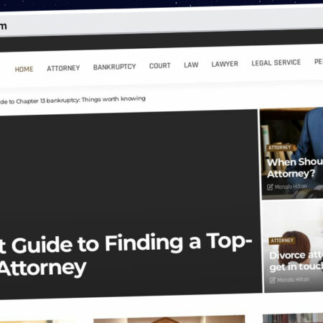Image resolution: width=323 pixels, height=323 pixels.
Task: Select COURT in the navigation bar
Action: click(x=160, y=65)
